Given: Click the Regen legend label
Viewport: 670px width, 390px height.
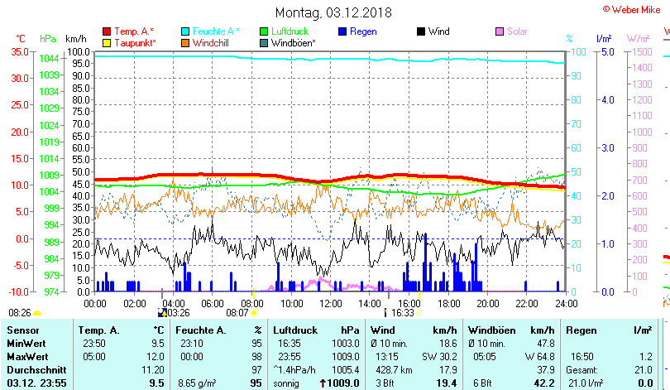Looking at the screenshot, I should coord(363,31).
